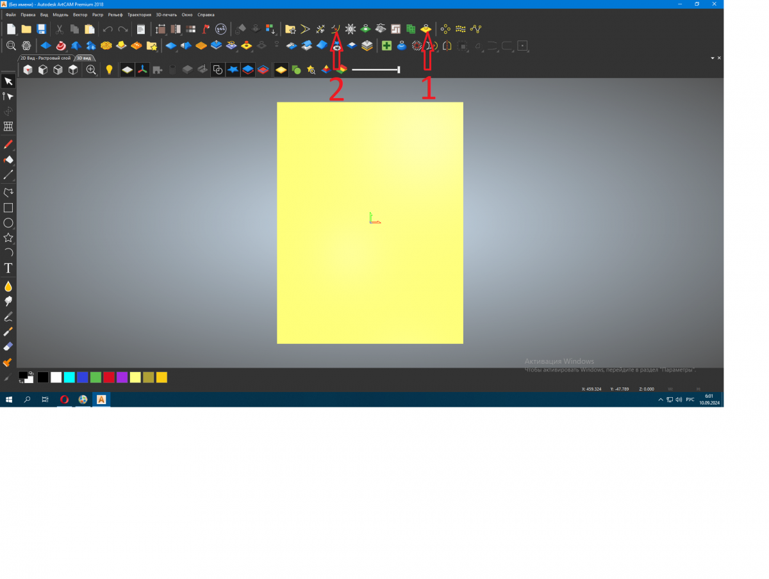Viewport: 769px width, 579px height.
Task: Switch to the 3D вид tab
Action: [x=84, y=58]
